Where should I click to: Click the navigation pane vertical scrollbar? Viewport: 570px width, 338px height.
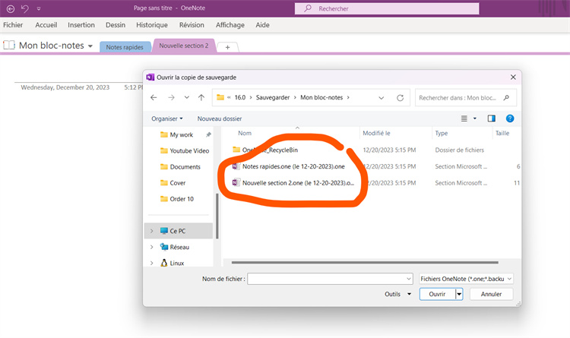click(x=217, y=216)
